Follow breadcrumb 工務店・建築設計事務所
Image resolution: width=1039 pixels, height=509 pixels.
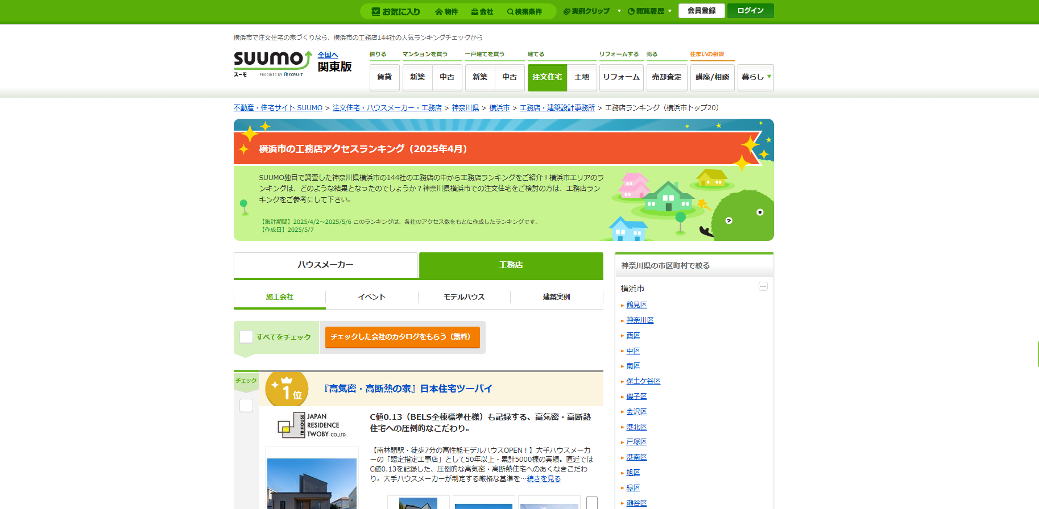tap(557, 108)
